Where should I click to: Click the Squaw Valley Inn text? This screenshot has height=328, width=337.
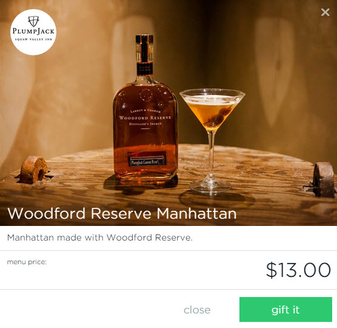pos(33,39)
